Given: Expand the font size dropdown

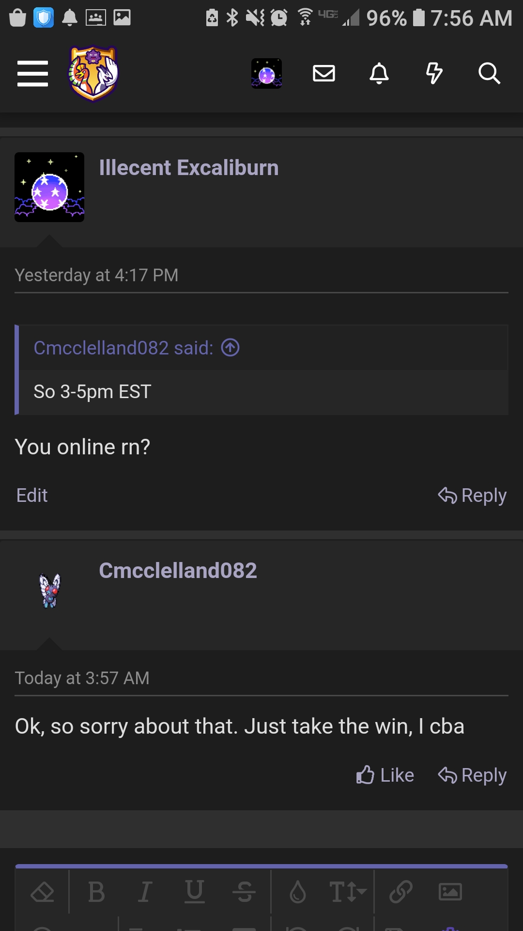Looking at the screenshot, I should click(348, 892).
